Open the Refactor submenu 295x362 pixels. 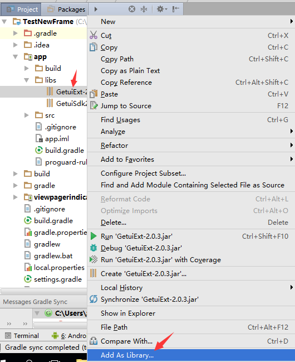point(191,145)
